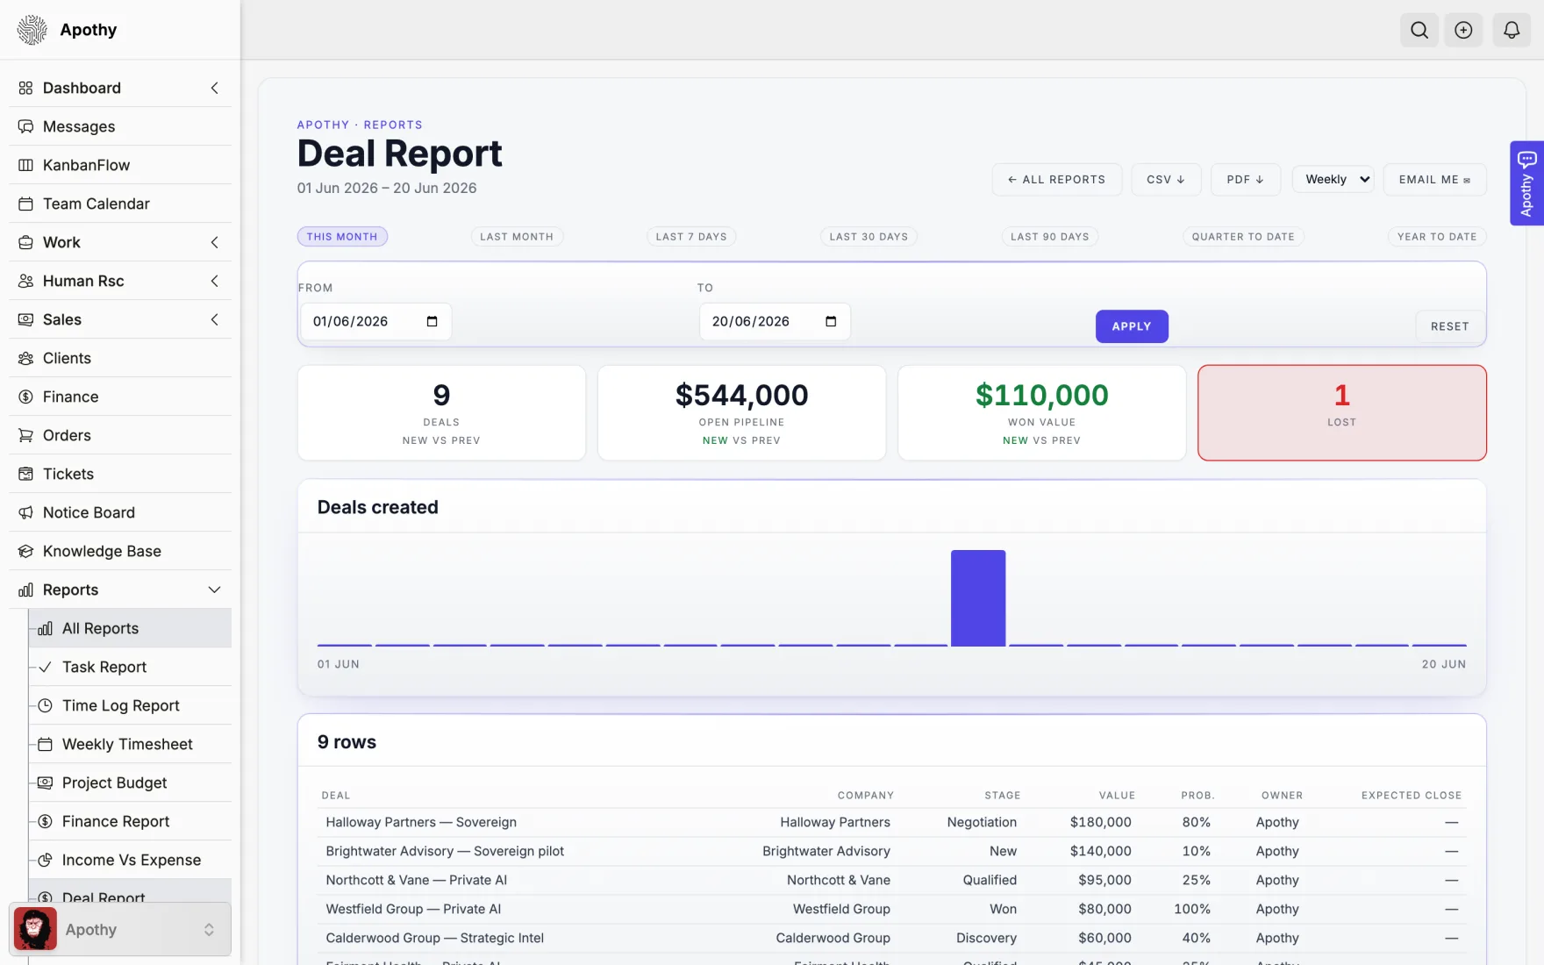Screen dimensions: 1544x965
Task: Expand the Work menu chevron
Action: click(x=214, y=242)
